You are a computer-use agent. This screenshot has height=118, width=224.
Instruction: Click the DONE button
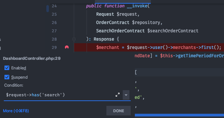pos(119,111)
